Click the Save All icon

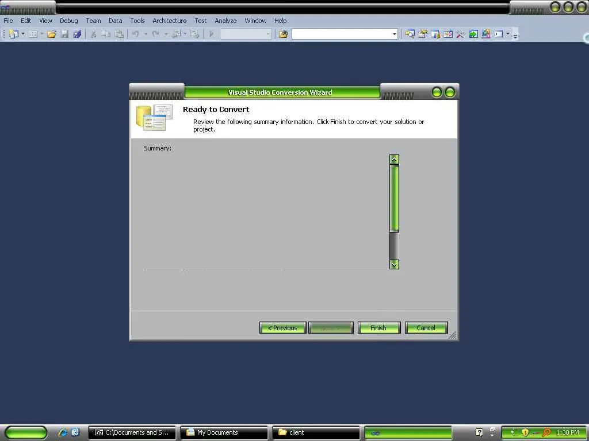[x=78, y=34]
